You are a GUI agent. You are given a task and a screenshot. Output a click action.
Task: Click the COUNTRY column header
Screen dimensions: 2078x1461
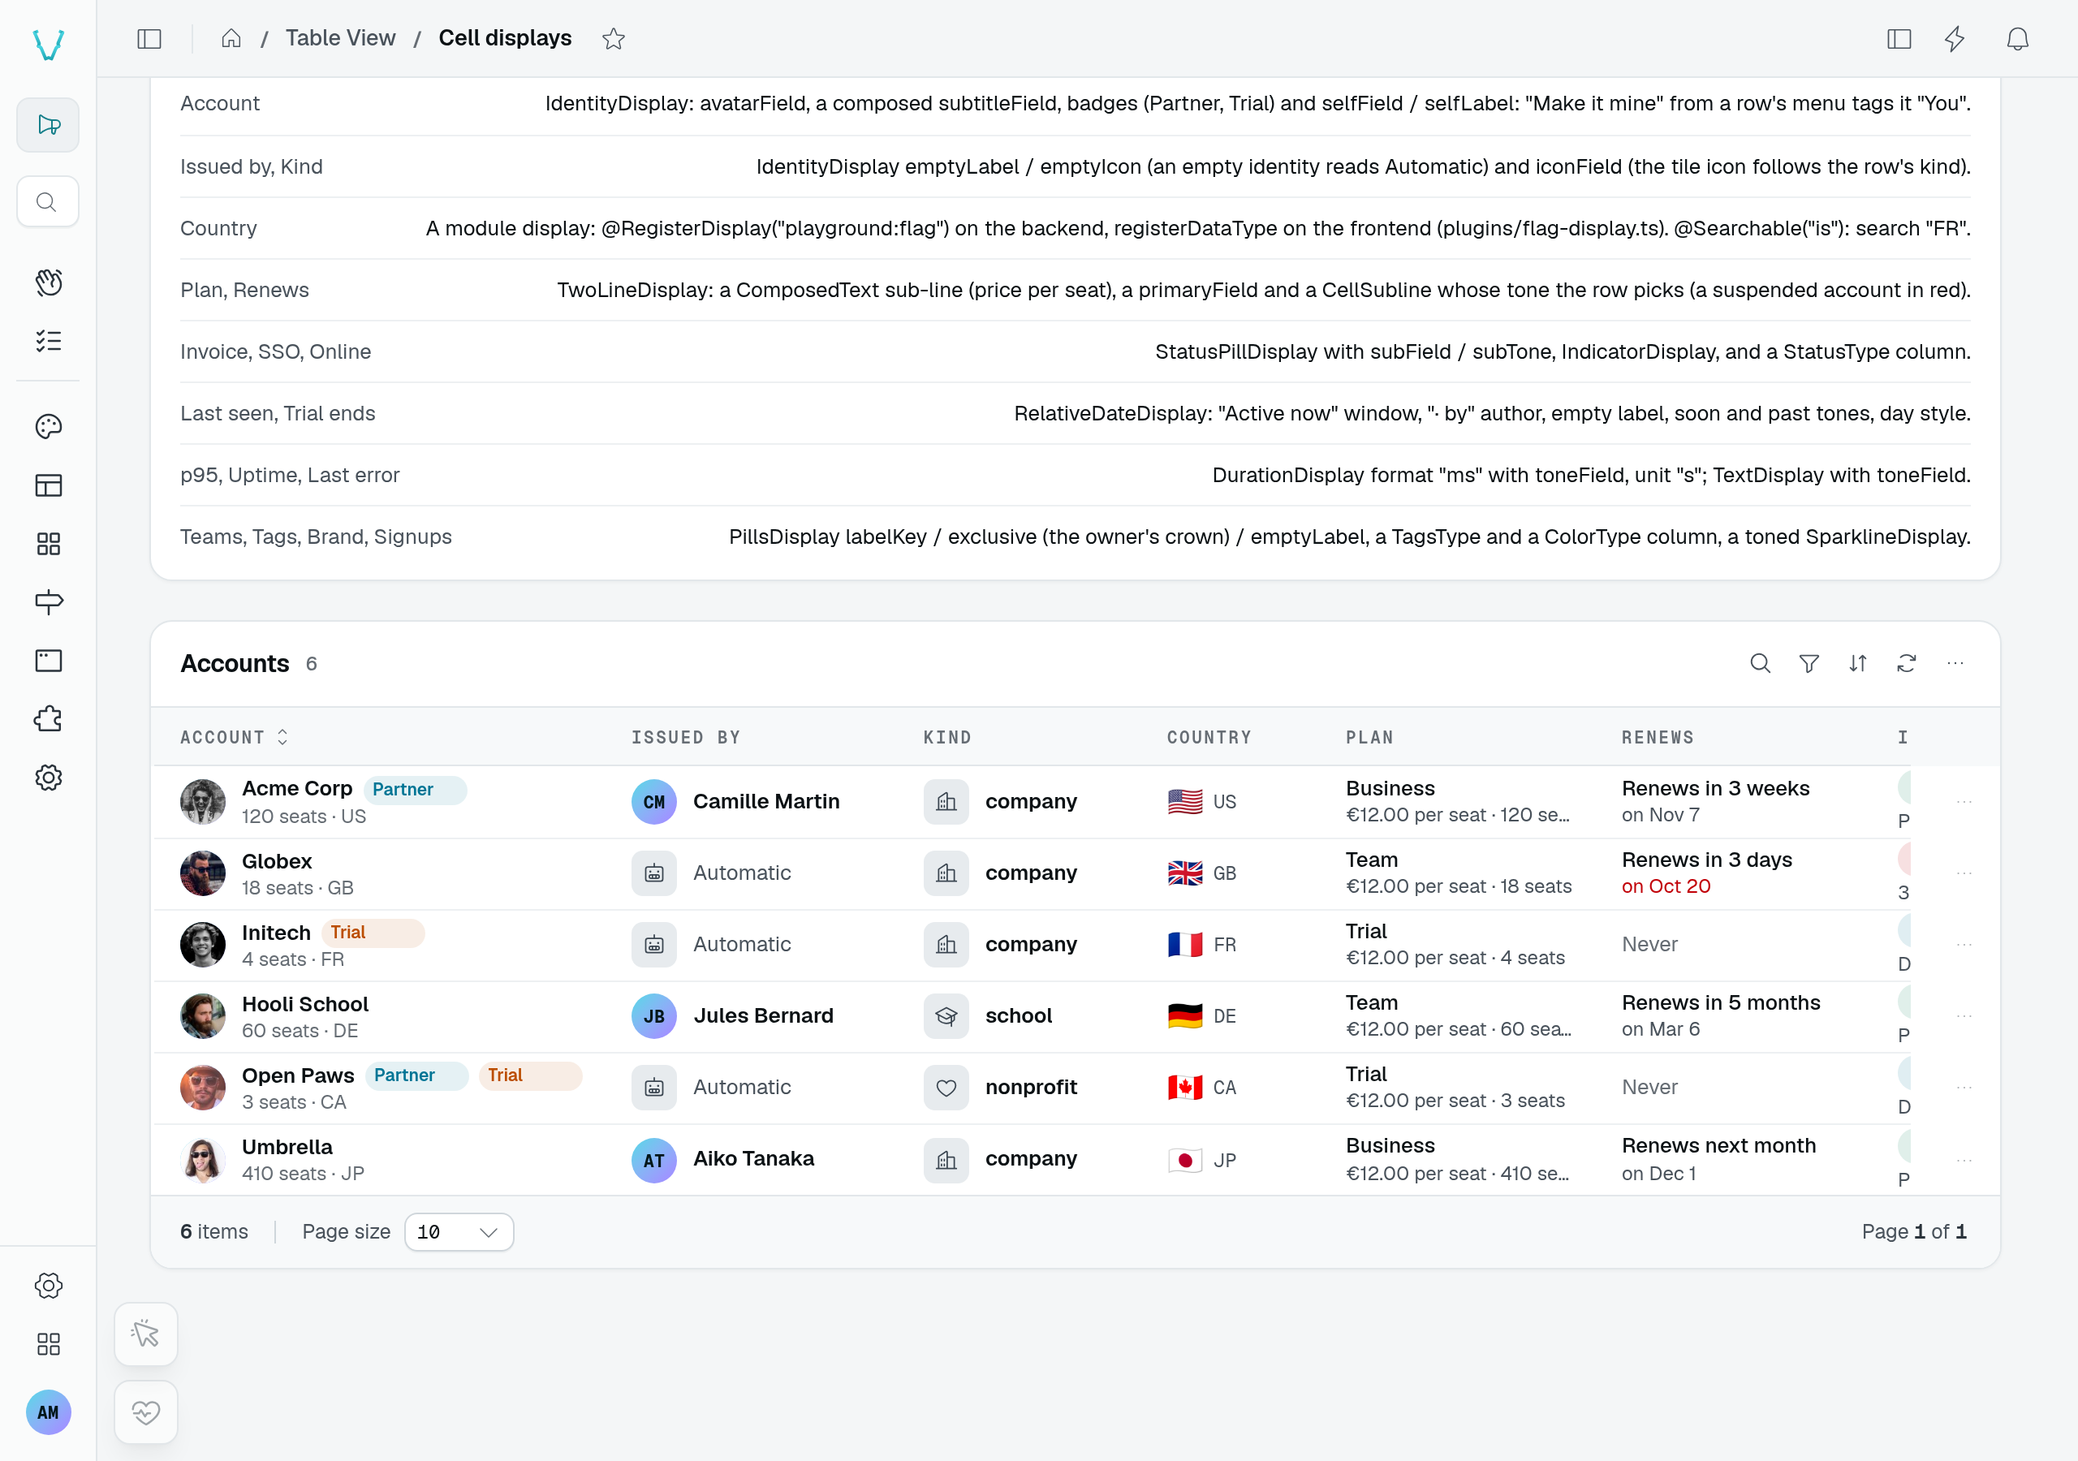(1209, 737)
